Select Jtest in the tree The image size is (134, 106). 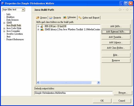(x=8, y=37)
